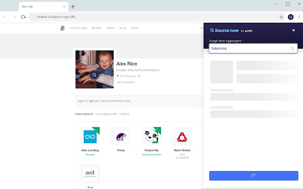Click the Facebook icon near San Francisco

139,76
